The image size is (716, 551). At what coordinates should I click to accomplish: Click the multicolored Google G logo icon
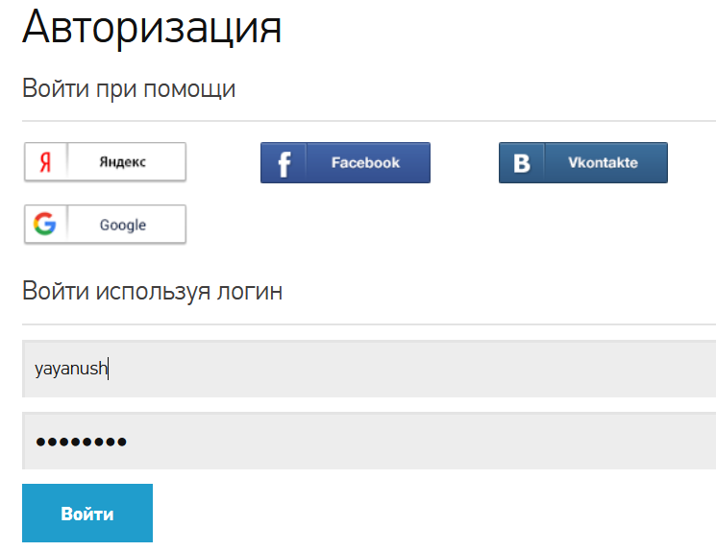(x=45, y=224)
